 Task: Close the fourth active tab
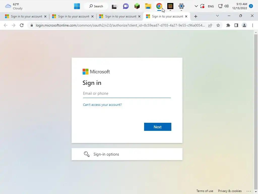(x=186, y=16)
